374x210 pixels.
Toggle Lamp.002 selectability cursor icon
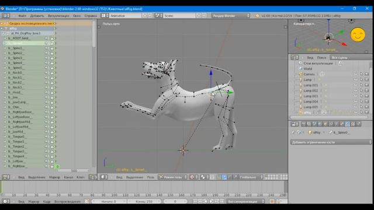pos(361,90)
